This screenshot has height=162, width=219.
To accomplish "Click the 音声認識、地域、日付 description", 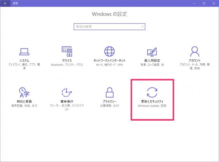I will point(24,106).
